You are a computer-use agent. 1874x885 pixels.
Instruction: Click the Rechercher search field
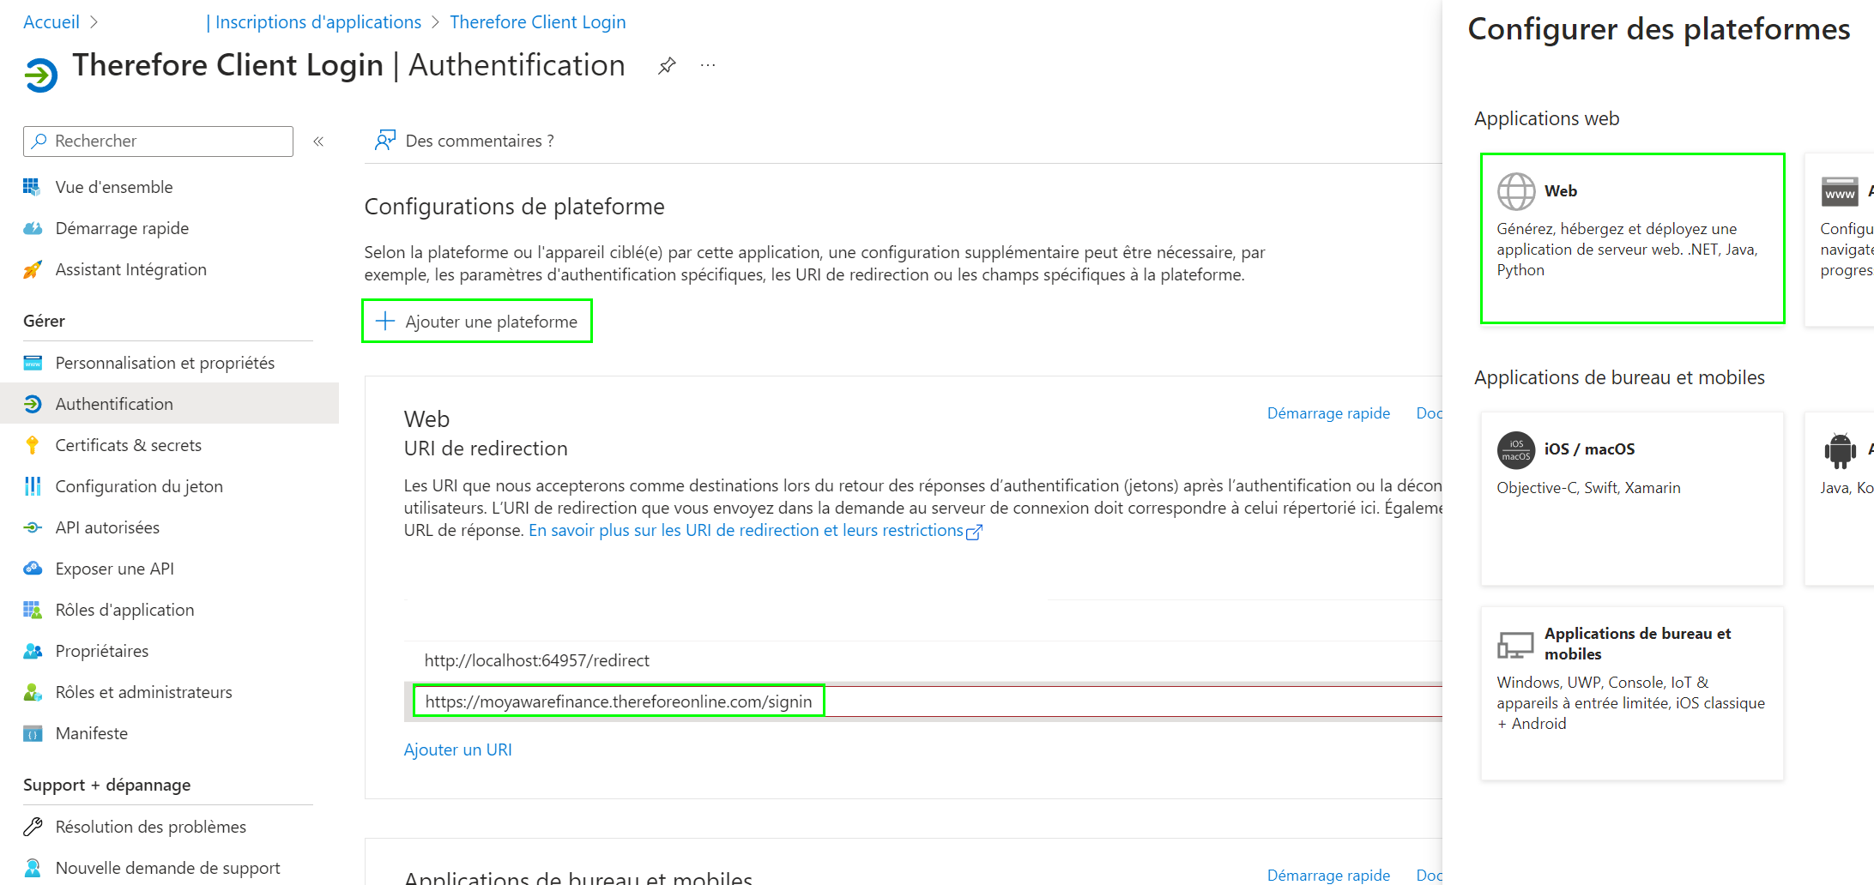coord(158,141)
